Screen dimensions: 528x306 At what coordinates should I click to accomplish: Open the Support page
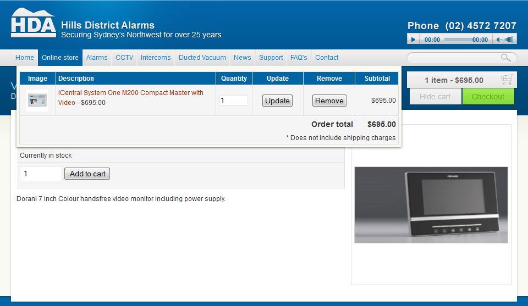coord(271,58)
